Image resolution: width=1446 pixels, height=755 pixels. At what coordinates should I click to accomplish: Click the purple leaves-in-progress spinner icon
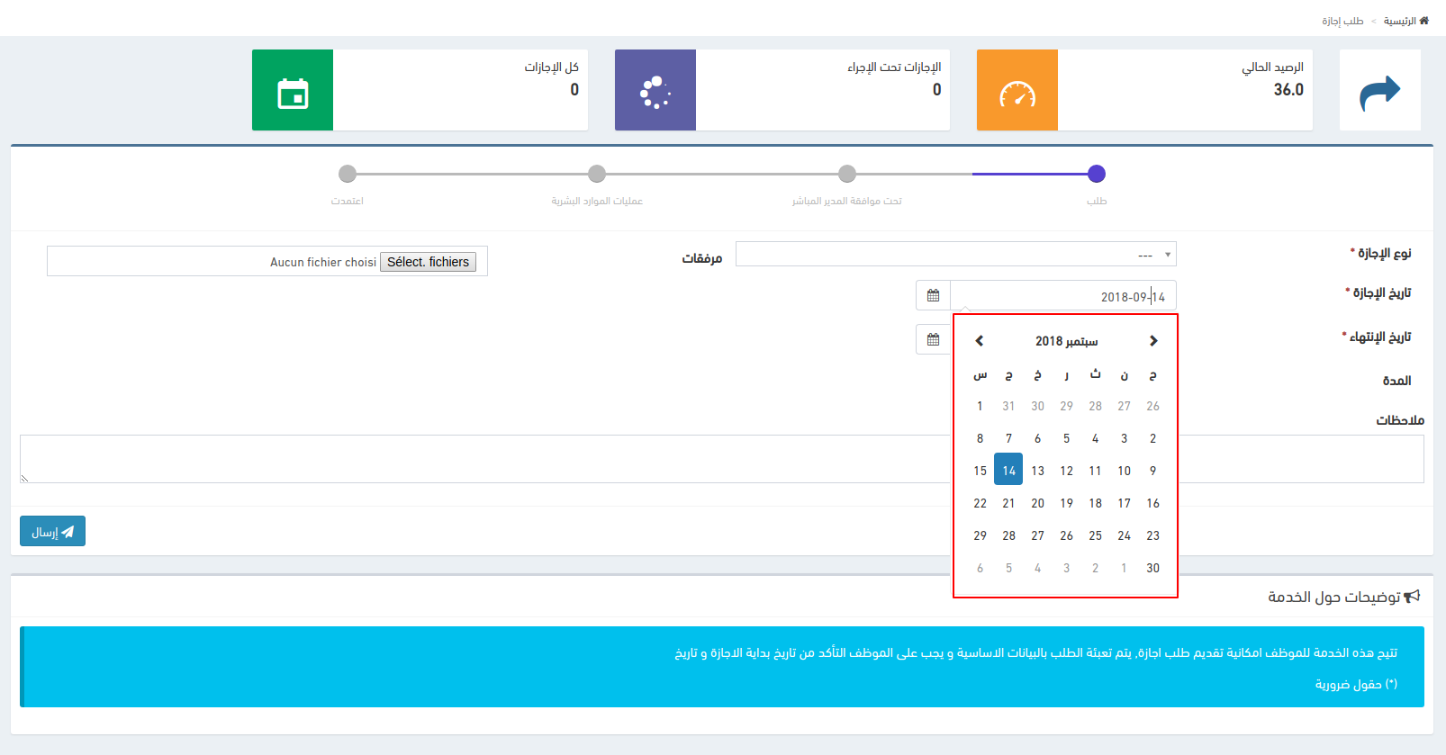(655, 91)
